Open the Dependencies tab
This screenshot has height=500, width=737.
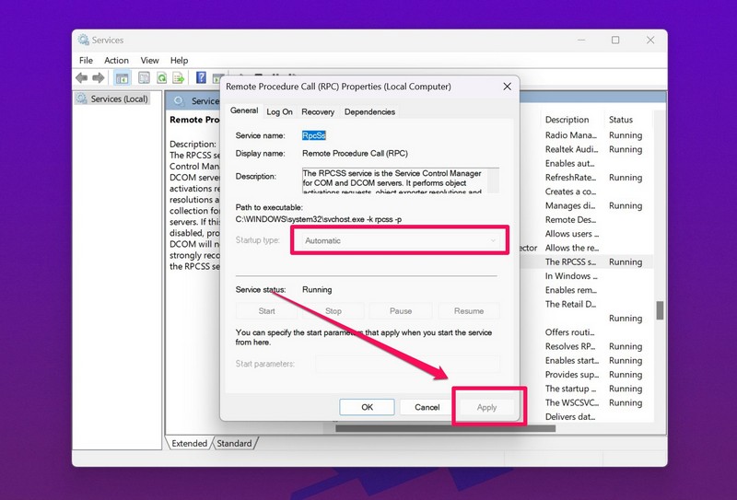(369, 111)
